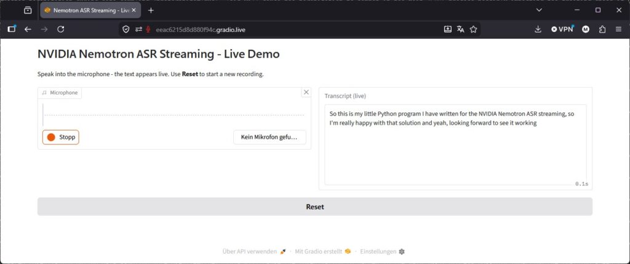
Task: Go forward to the next page
Action: [x=44, y=29]
